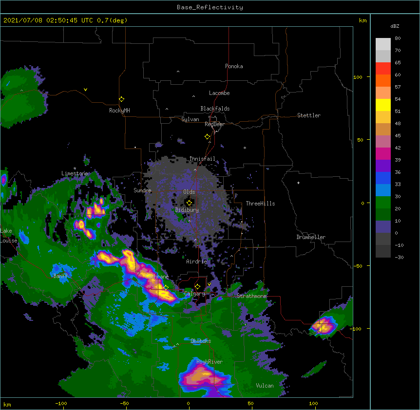
Task: Click the Innisfail town label
Action: pos(202,159)
